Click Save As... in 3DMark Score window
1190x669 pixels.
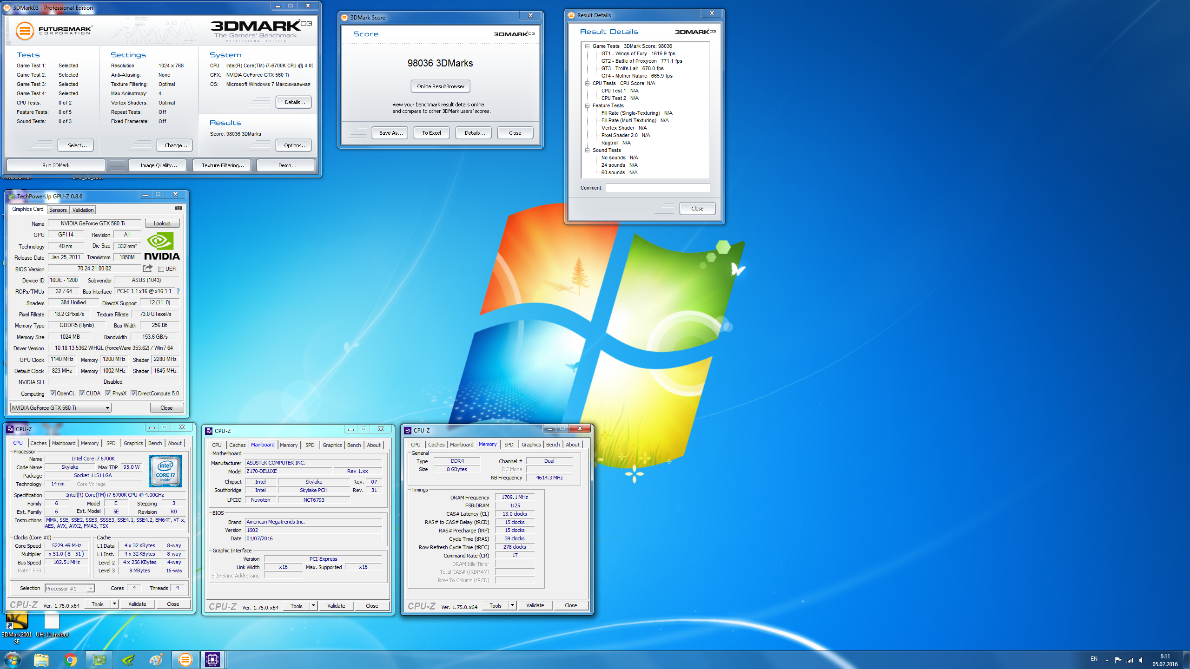tap(390, 133)
